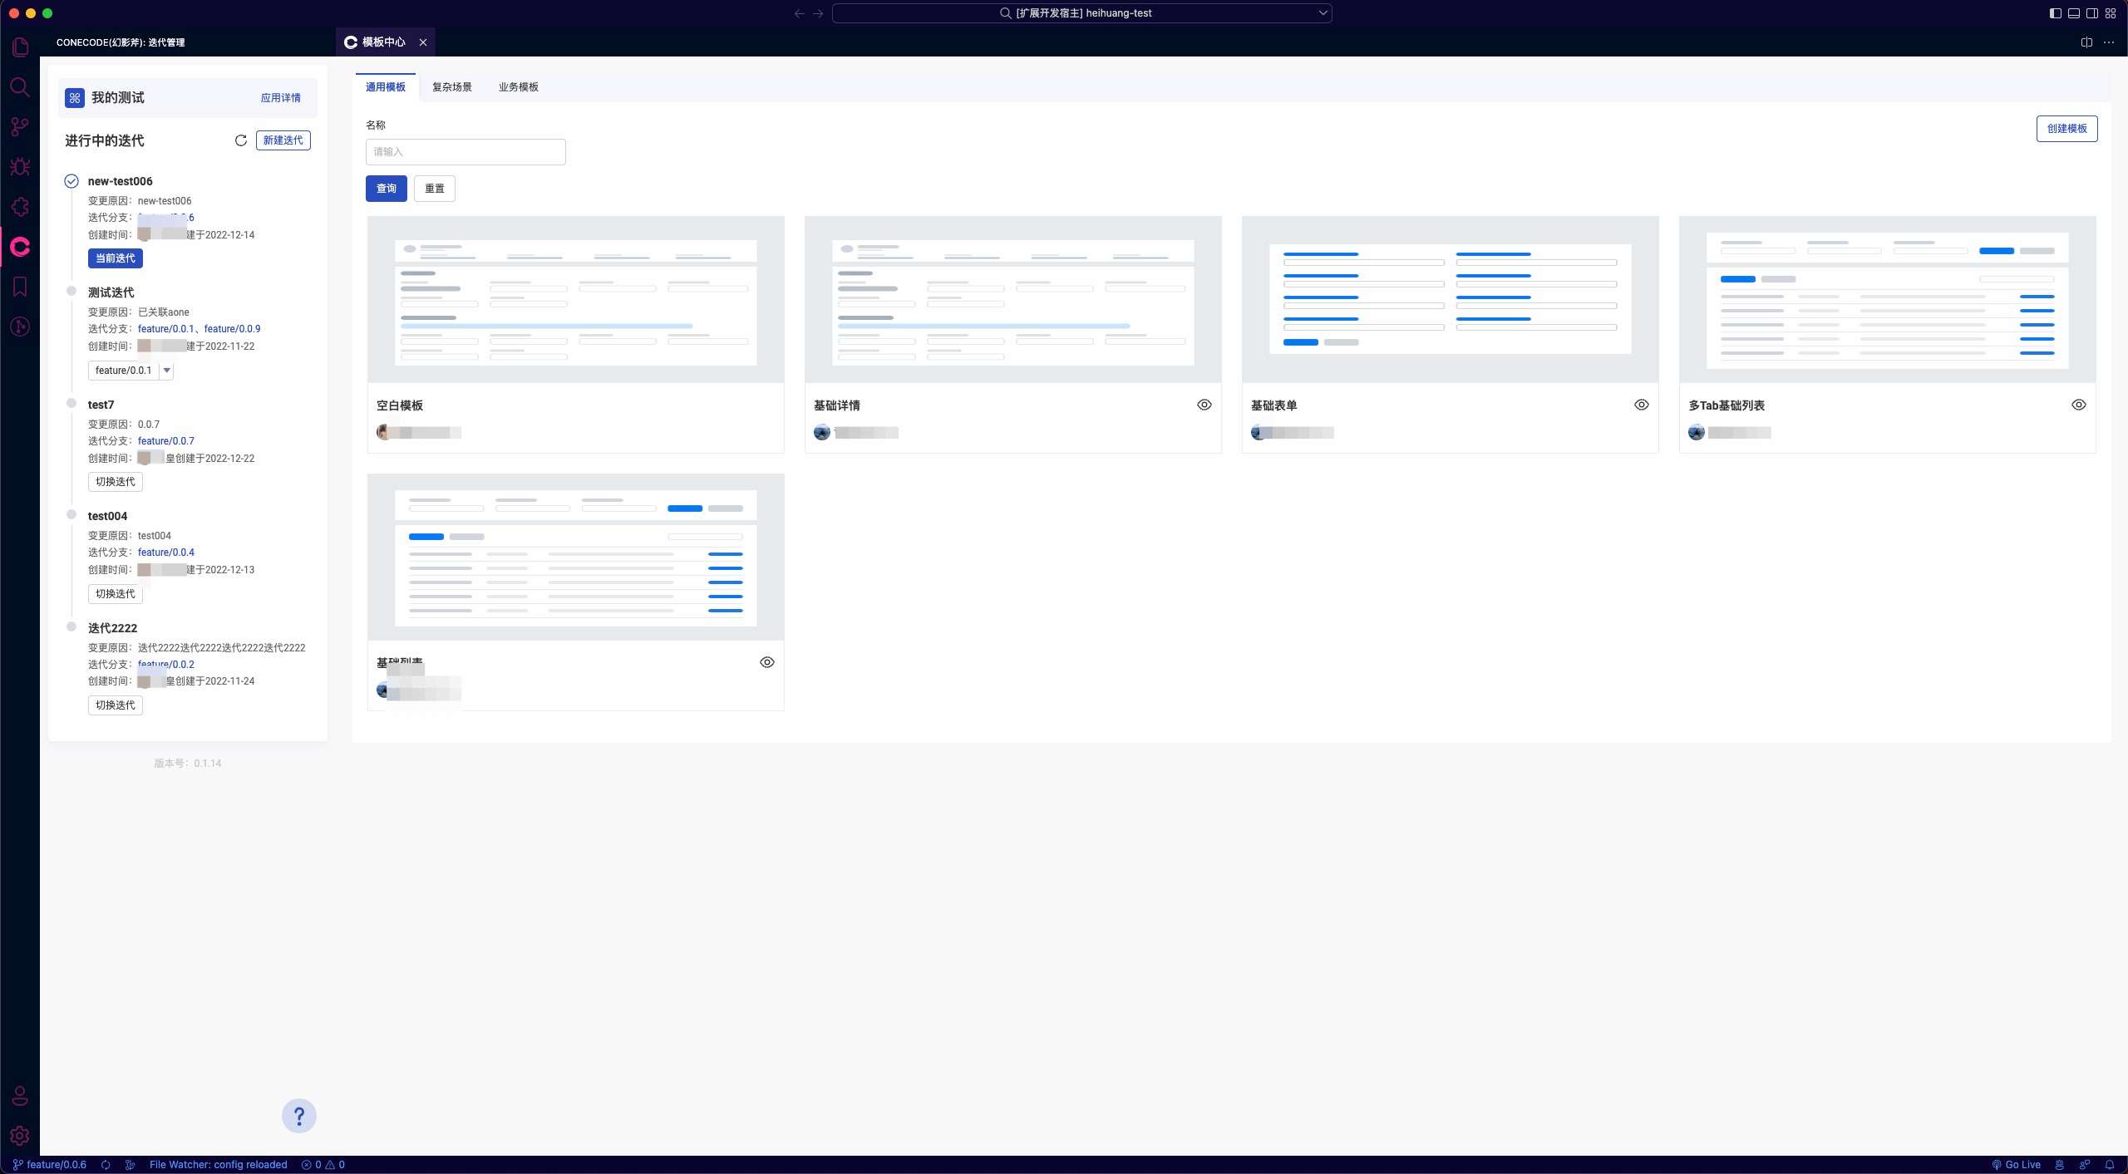Toggle preview eye on 多Tab基础列表 template

(2079, 405)
